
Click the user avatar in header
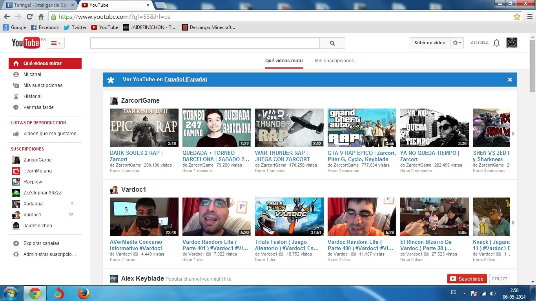click(x=512, y=43)
